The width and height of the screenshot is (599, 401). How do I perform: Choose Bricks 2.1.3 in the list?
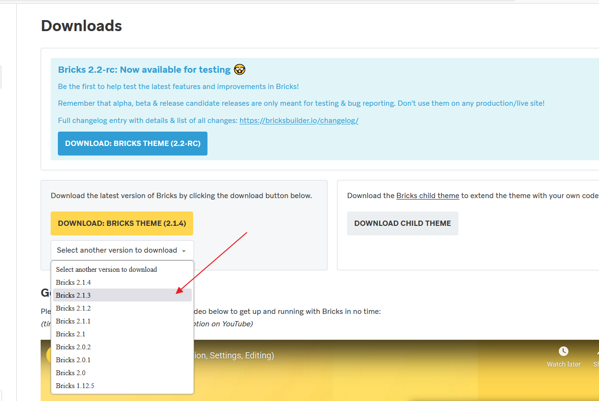pyautogui.click(x=73, y=295)
